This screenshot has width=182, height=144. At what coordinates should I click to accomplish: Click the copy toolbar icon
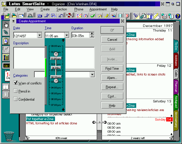tap(54, 16)
